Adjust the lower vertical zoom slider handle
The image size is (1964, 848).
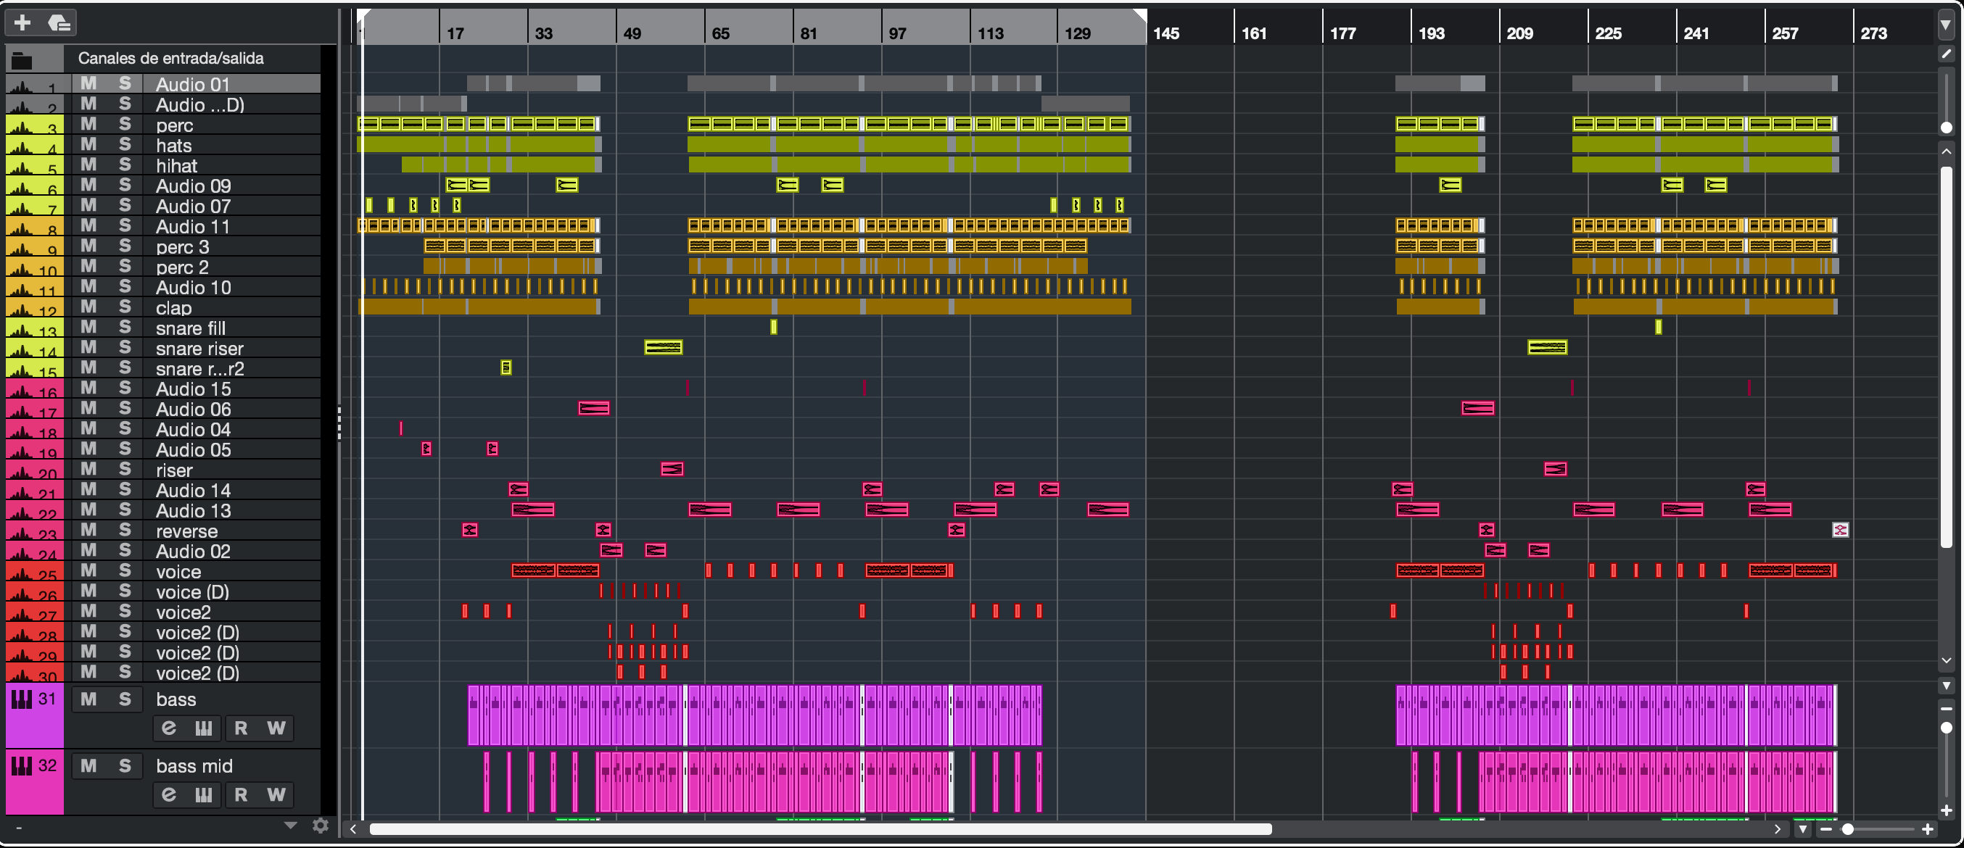pos(1947,728)
